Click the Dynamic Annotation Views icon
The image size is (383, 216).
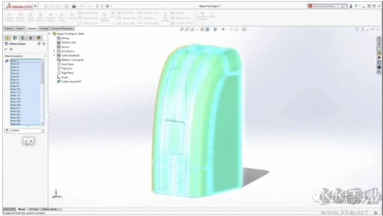(x=202, y=29)
